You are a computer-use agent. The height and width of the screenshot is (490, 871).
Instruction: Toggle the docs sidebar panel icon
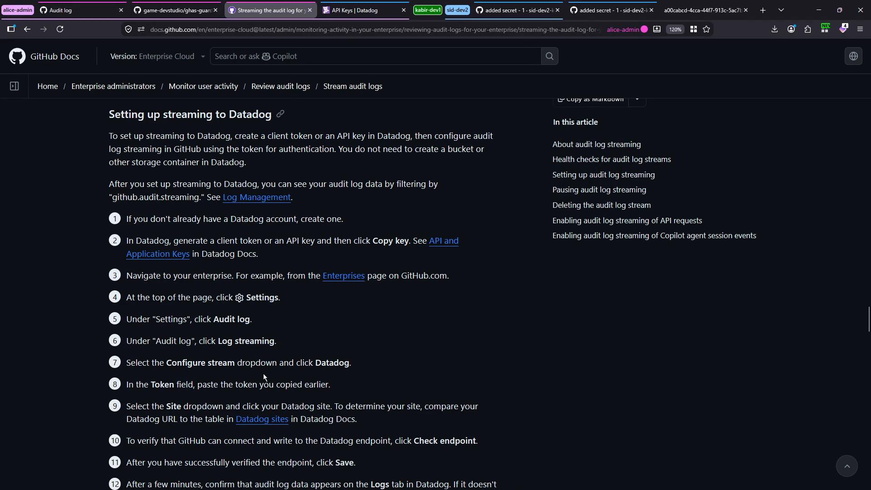[x=14, y=86]
